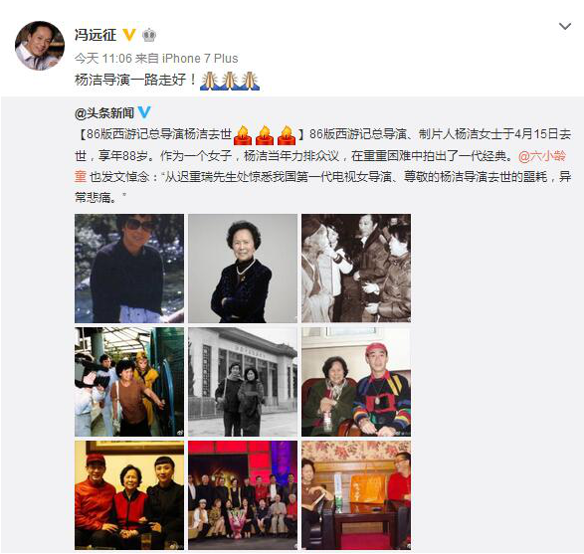The height and width of the screenshot is (554, 584).
Task: Click 冯远征's profile avatar
Action: click(40, 46)
